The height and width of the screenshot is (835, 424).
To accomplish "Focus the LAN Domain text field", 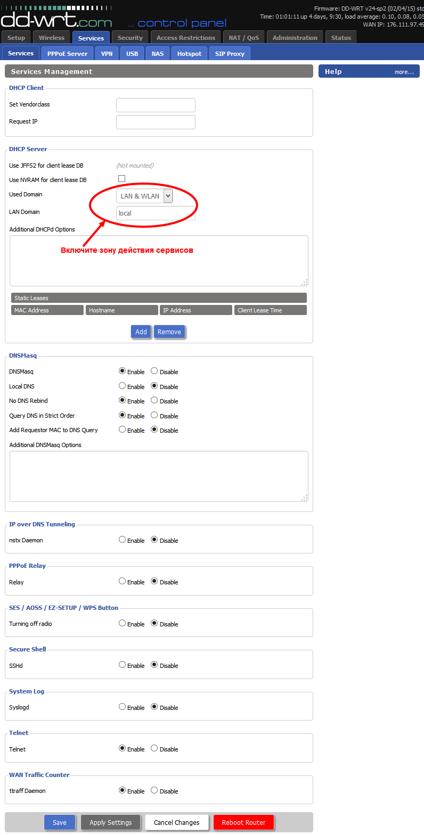I will 156,213.
